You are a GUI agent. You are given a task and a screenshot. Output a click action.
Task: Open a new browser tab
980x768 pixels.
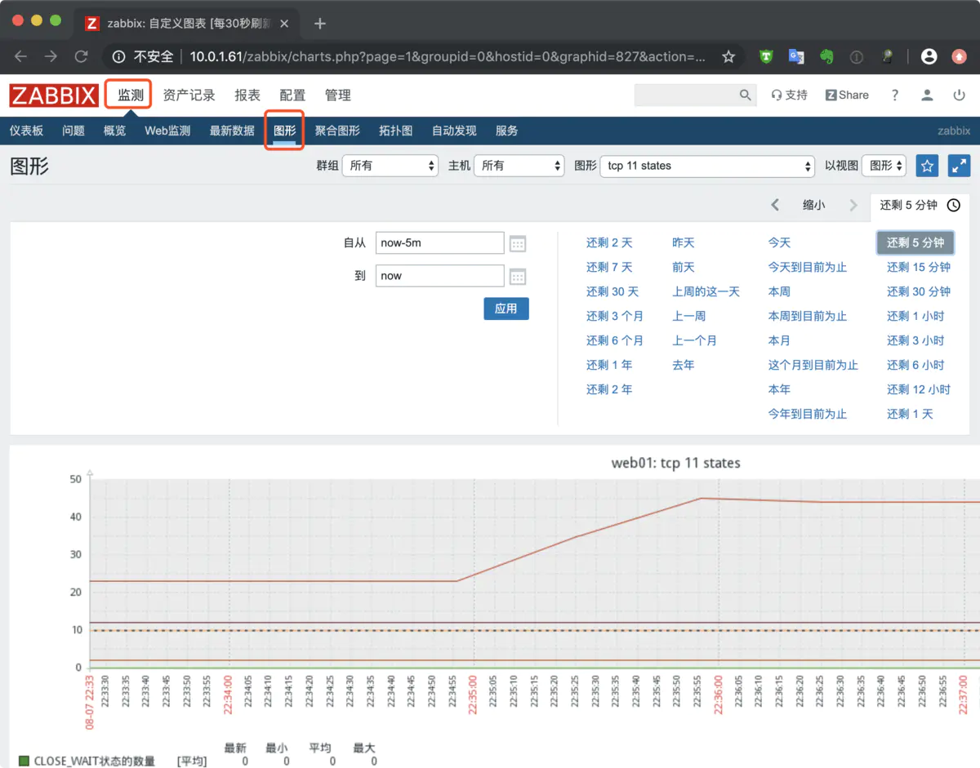pos(320,24)
